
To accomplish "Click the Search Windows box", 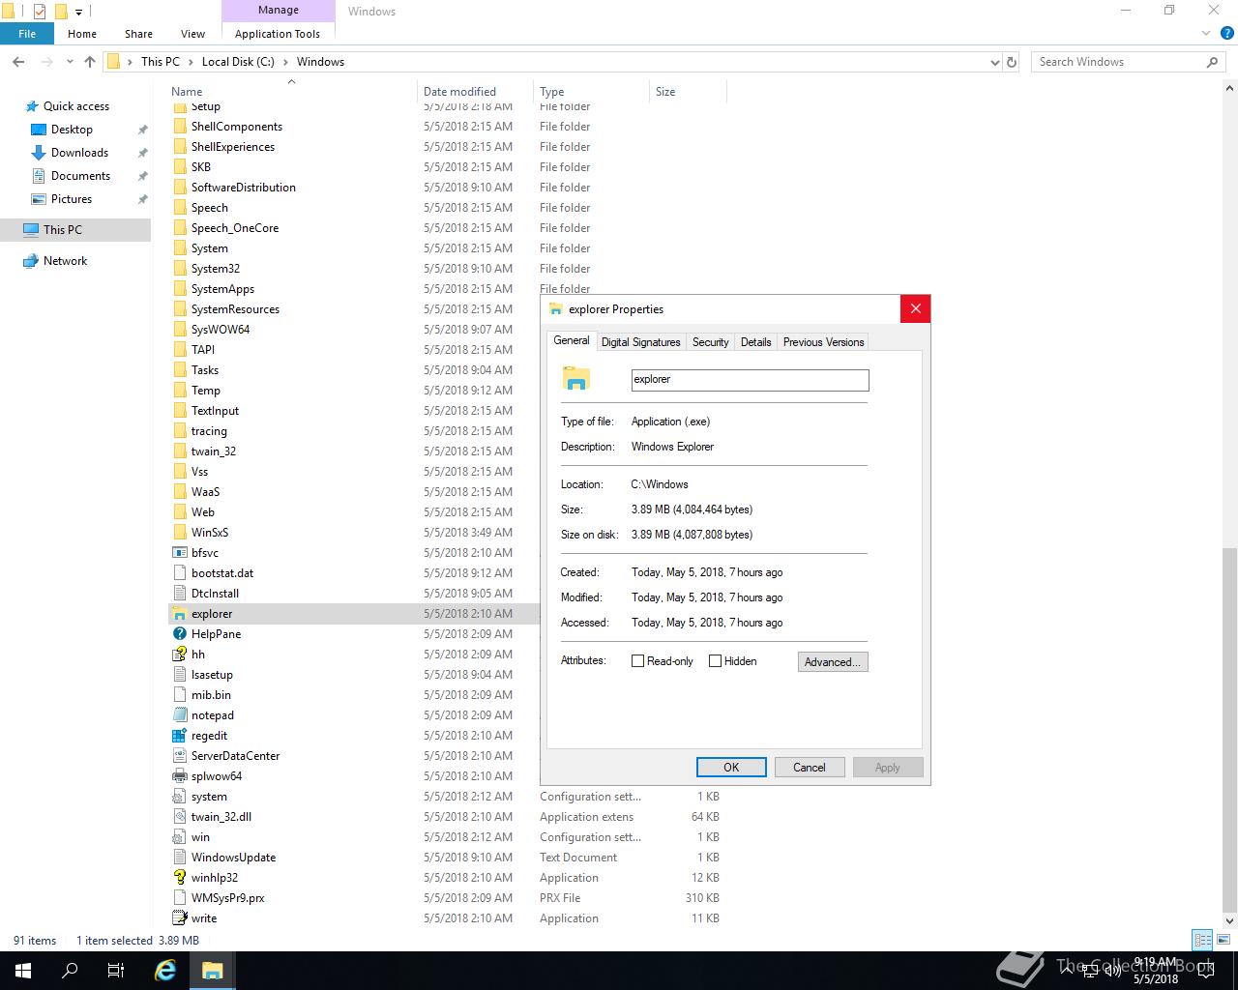I will (x=1128, y=62).
